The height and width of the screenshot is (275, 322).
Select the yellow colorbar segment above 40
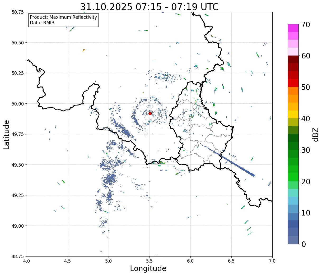pos(293,114)
